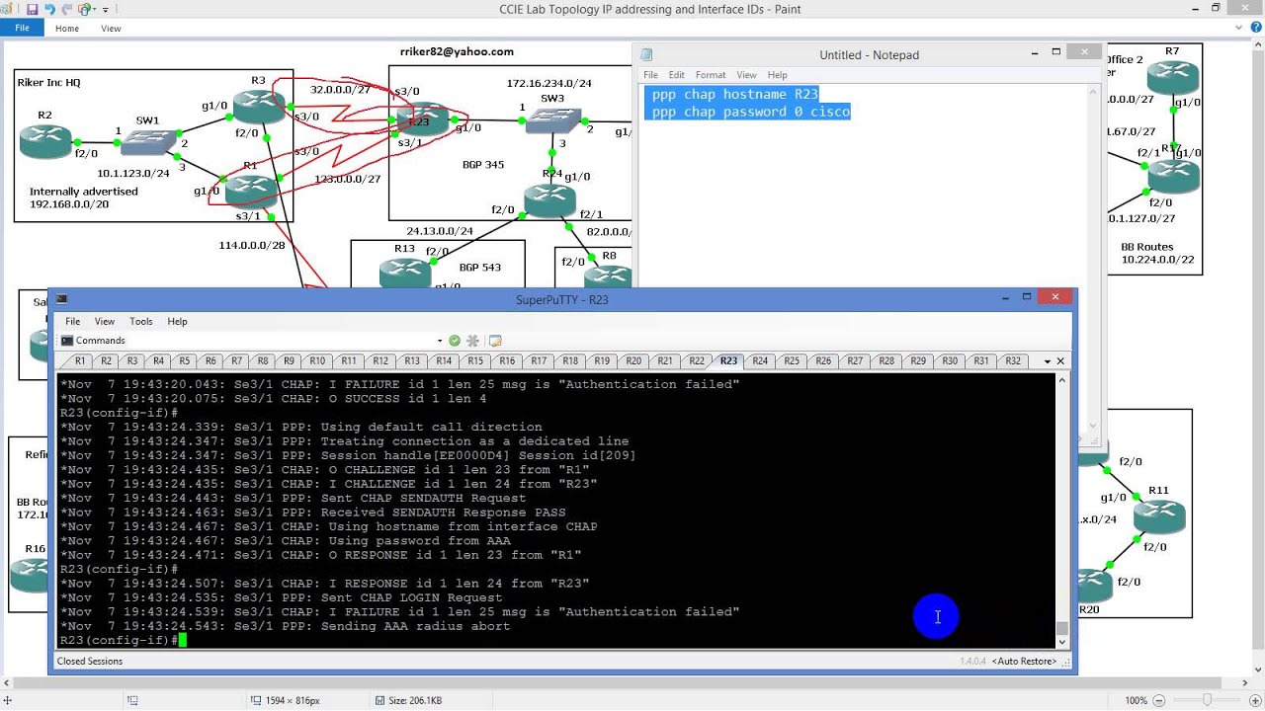Screen dimensions: 1265x711
Task: Switch to the R22 session tab
Action: click(x=696, y=361)
